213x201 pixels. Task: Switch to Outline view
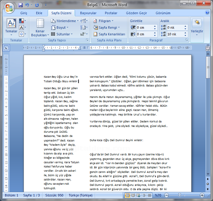[x=144, y=196]
